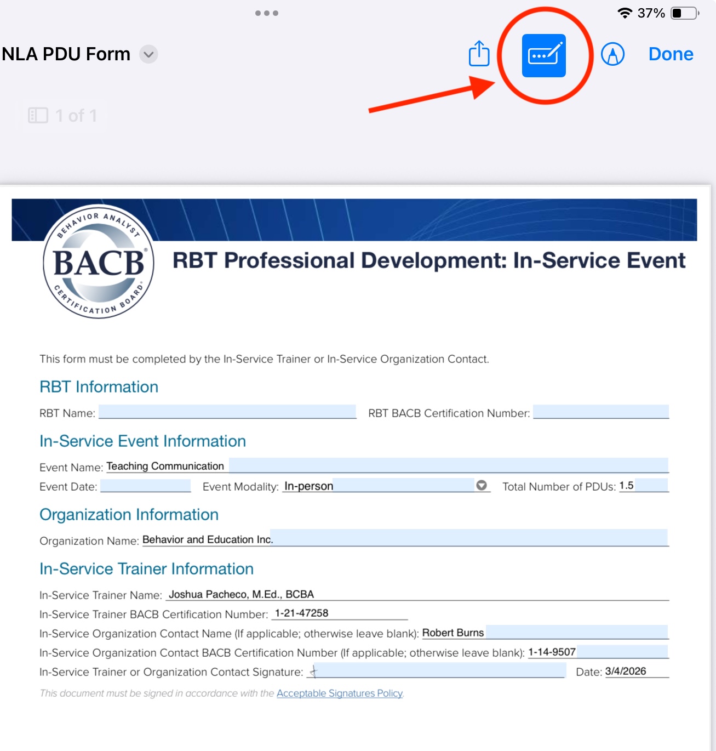Edit the Event Name field
The image size is (716, 751).
coord(387,465)
